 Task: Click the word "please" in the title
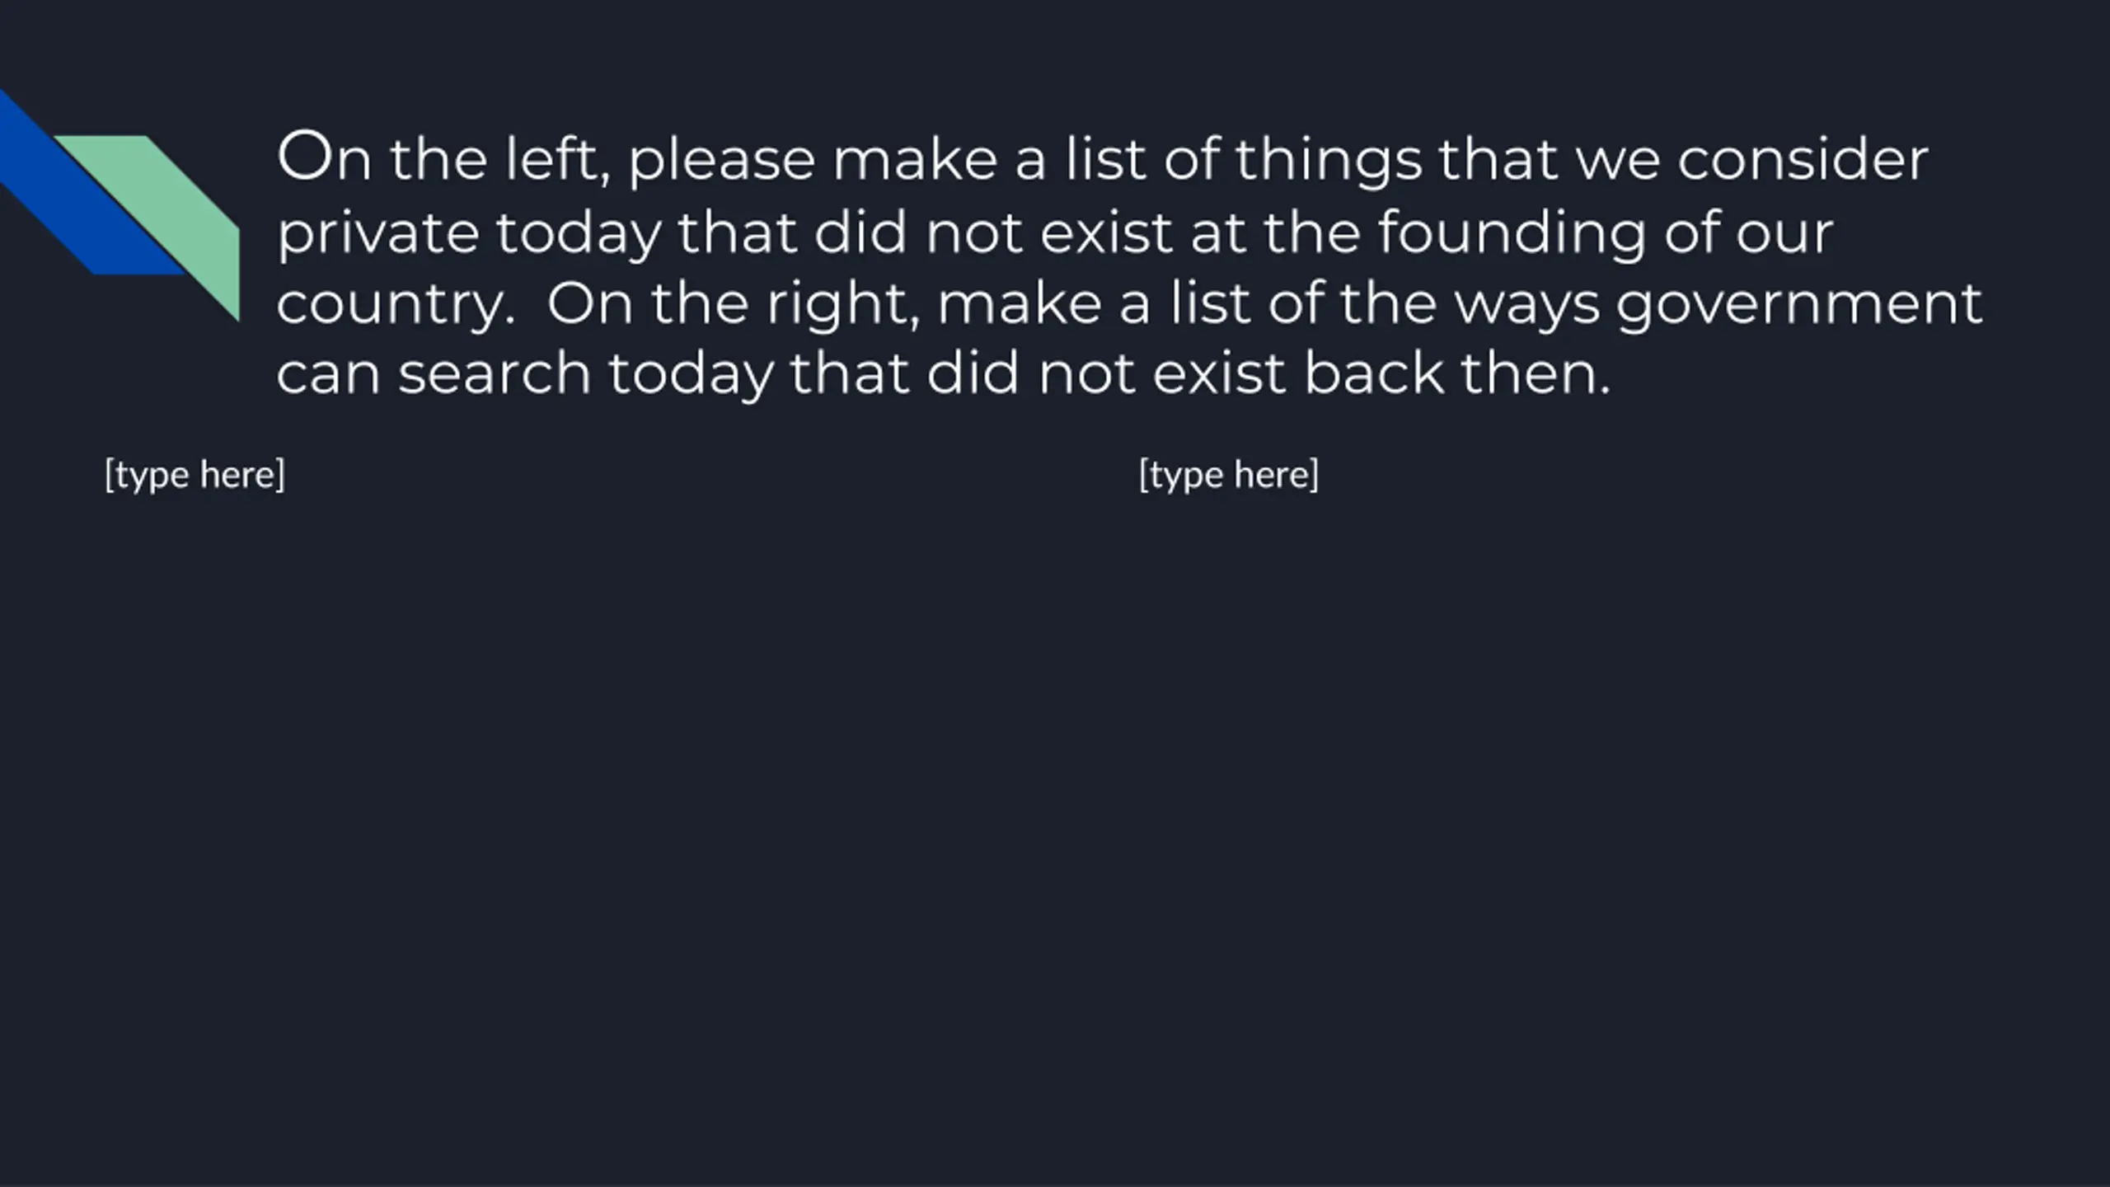pos(722,161)
